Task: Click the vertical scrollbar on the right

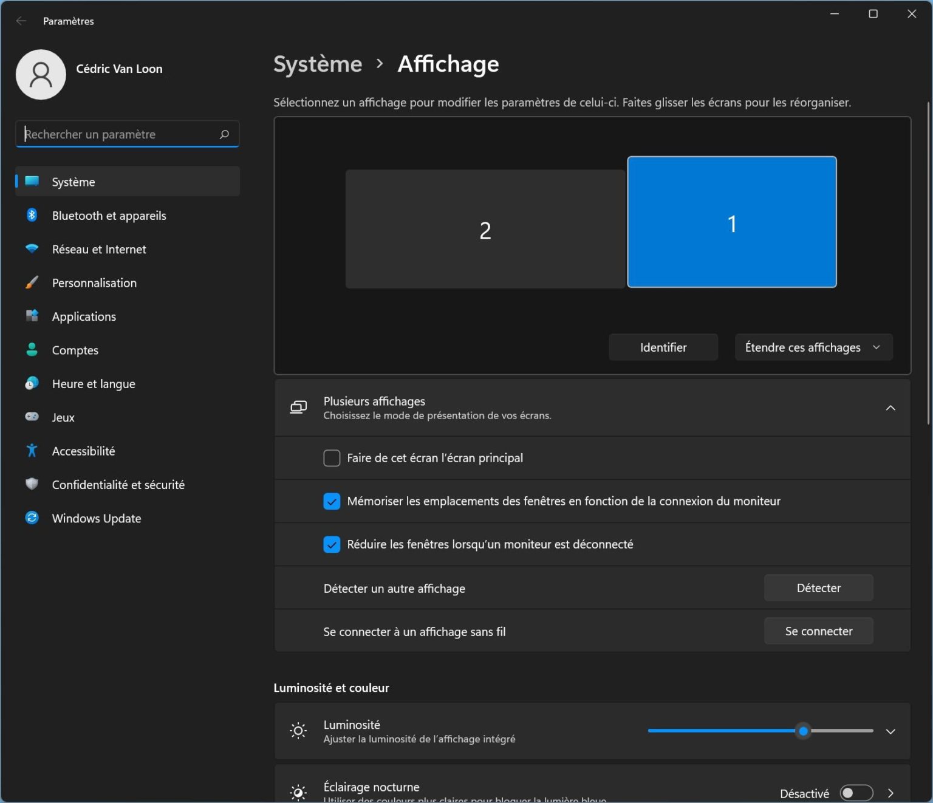Action: [928, 262]
